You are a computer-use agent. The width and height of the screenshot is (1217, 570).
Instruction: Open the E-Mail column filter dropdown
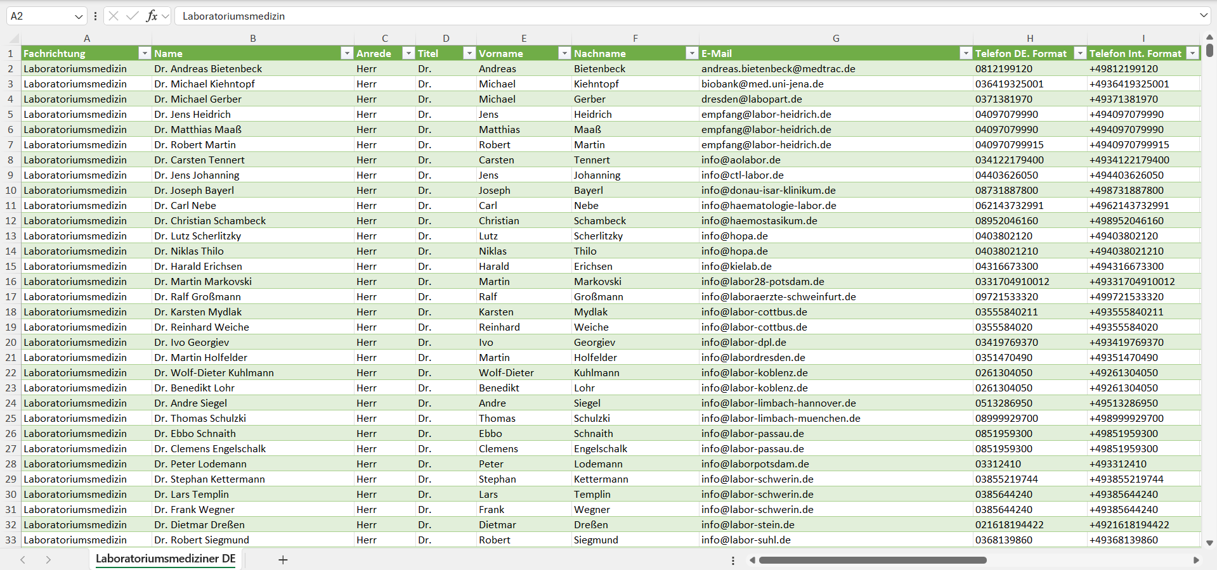pyautogui.click(x=965, y=53)
